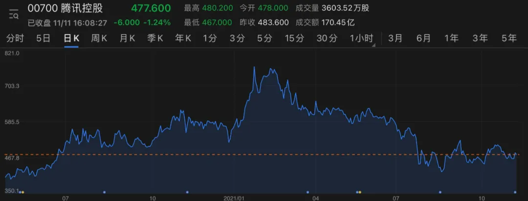
Task: Click the 成交量 value 3603.52万股
Action: [346, 8]
